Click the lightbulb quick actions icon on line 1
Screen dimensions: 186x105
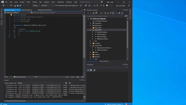11,15
